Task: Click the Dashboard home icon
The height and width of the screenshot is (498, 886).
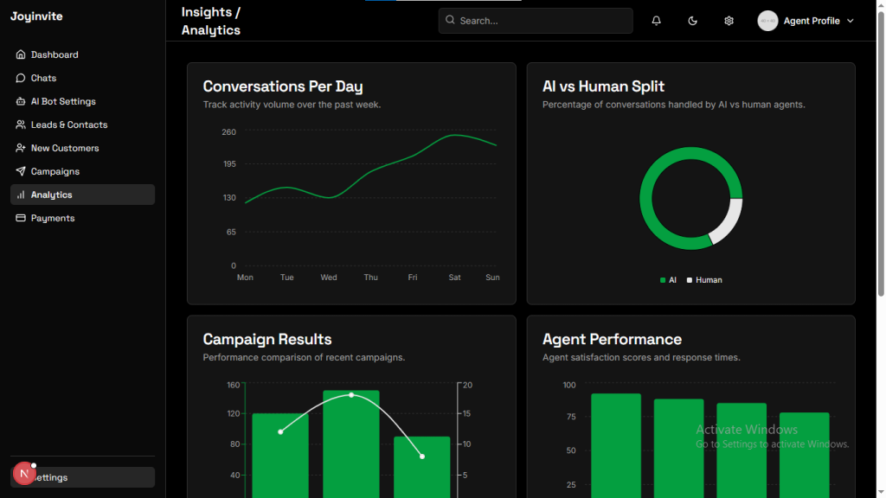Action: (x=21, y=54)
